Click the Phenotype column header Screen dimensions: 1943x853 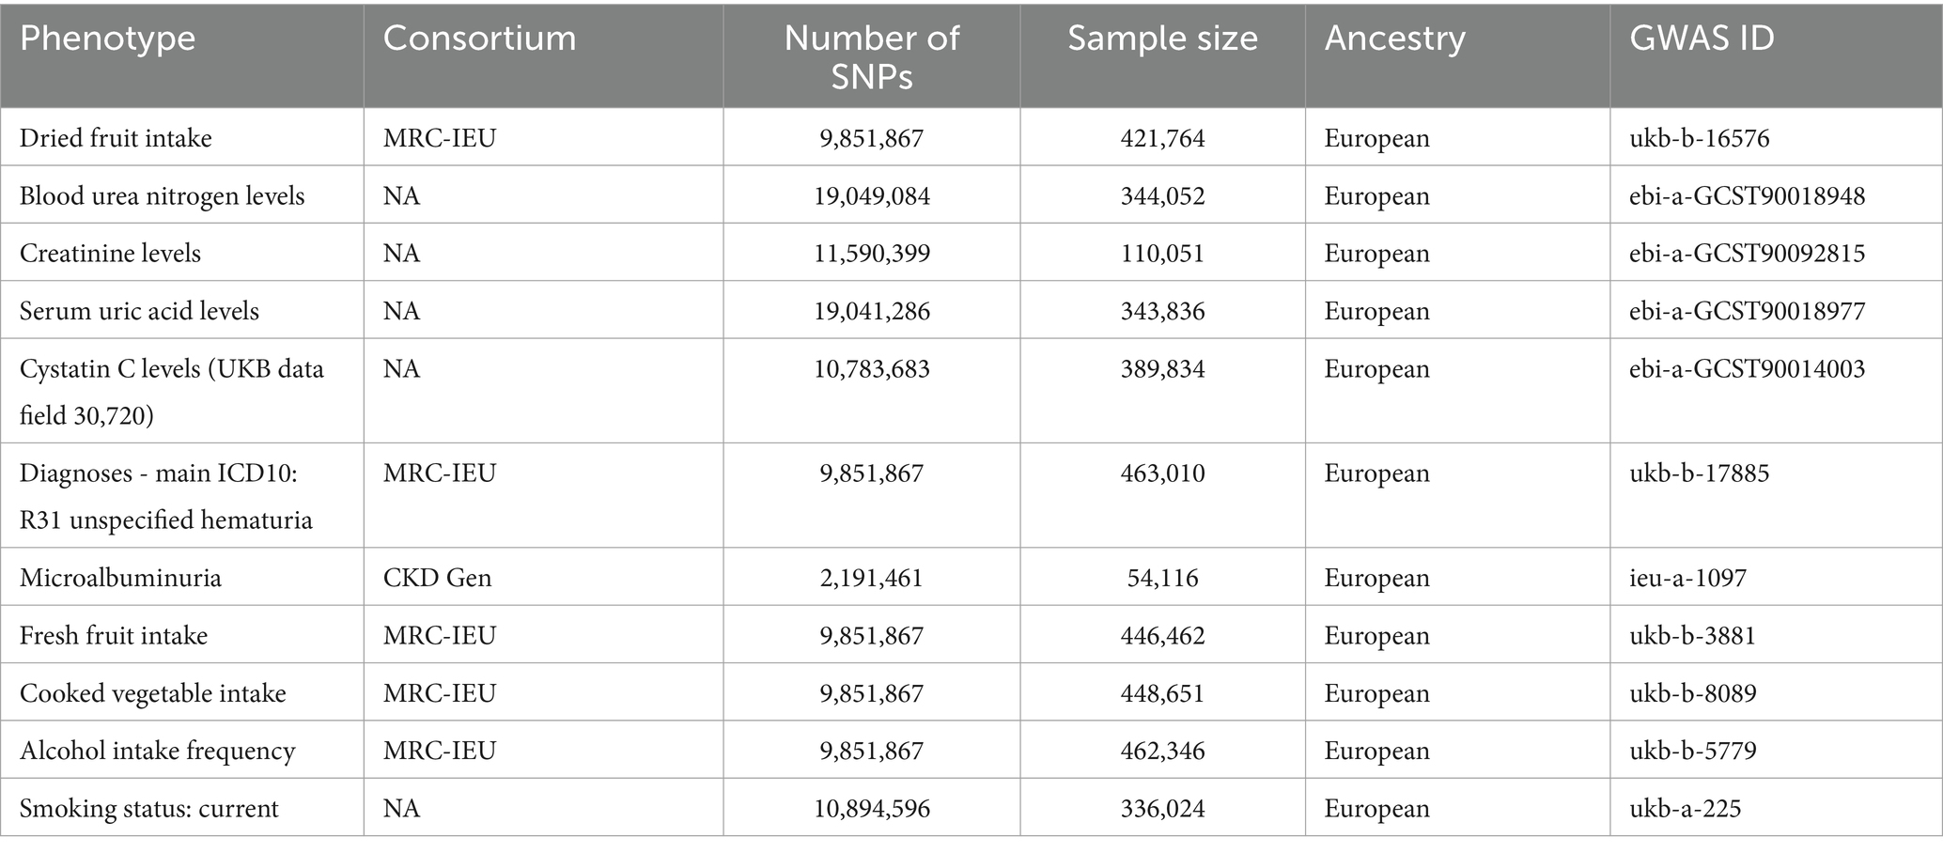pos(108,39)
